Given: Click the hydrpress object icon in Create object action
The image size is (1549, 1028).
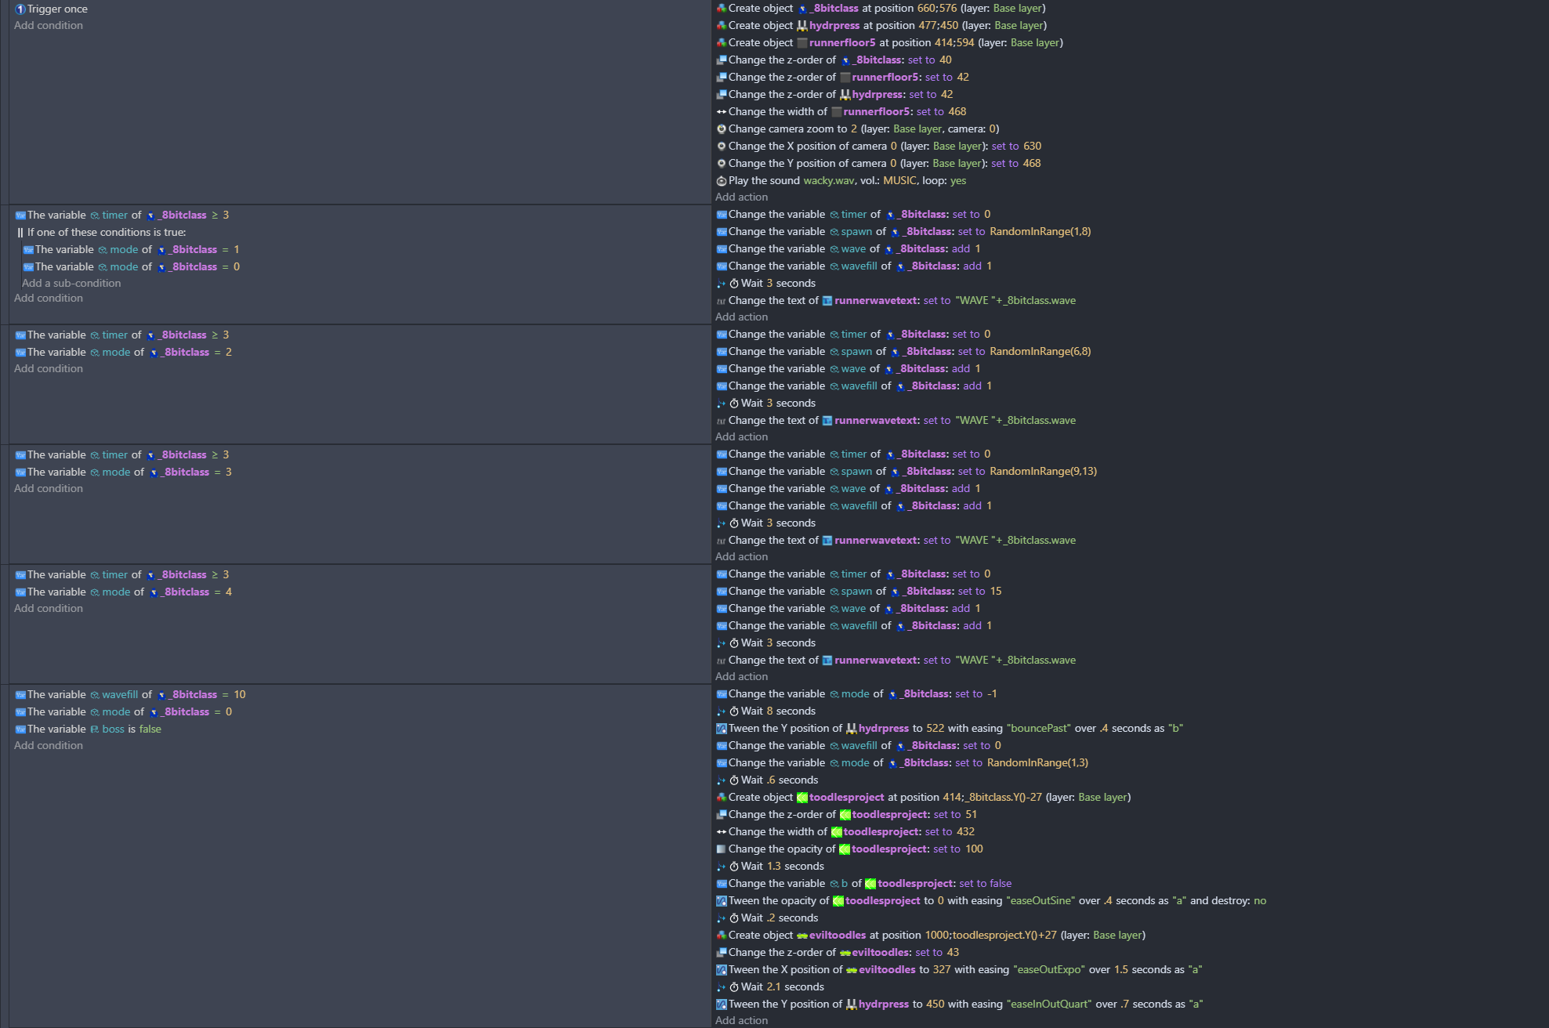Looking at the screenshot, I should [x=802, y=26].
